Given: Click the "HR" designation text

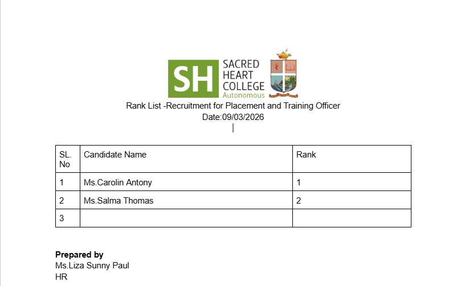Looking at the screenshot, I should [x=62, y=276].
